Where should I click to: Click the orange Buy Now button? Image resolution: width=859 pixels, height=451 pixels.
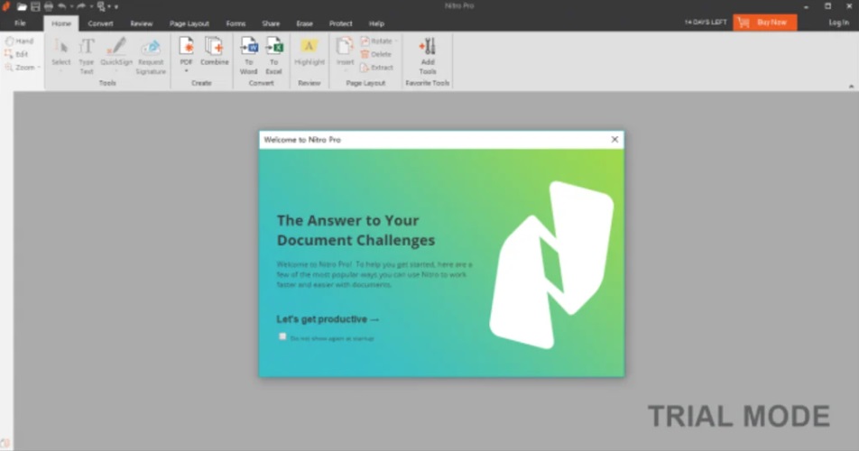764,23
